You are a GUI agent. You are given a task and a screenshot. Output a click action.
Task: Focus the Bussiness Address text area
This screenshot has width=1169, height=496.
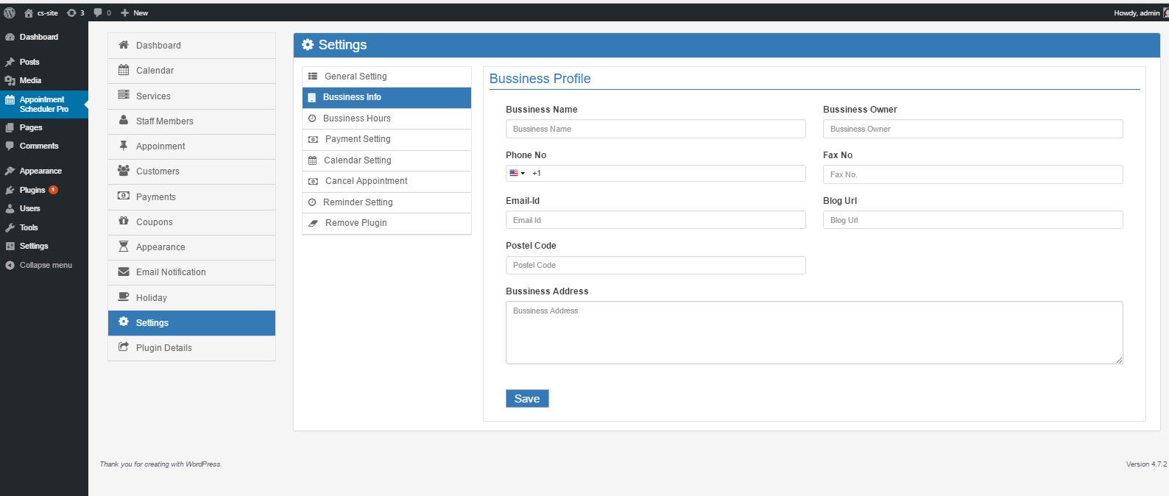coord(813,333)
